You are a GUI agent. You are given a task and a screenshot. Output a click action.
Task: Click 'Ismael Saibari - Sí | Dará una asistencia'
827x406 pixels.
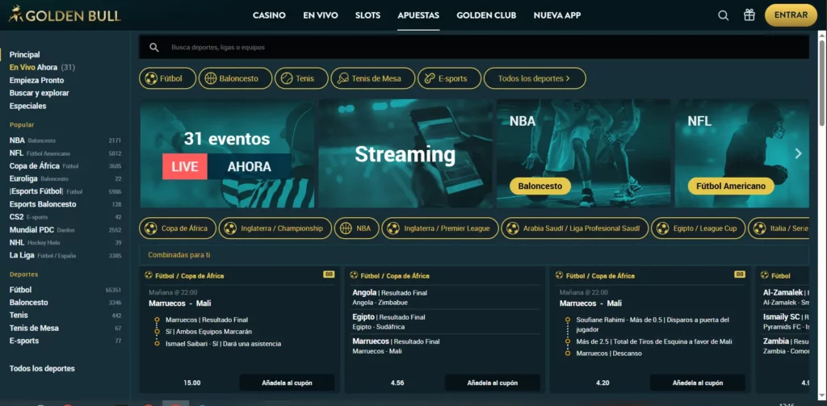[223, 344]
